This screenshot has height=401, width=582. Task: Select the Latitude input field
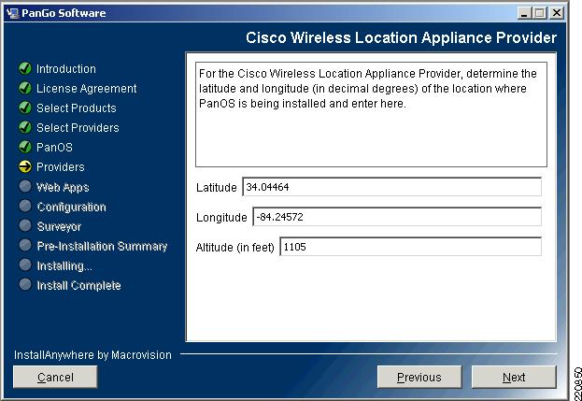[392, 187]
